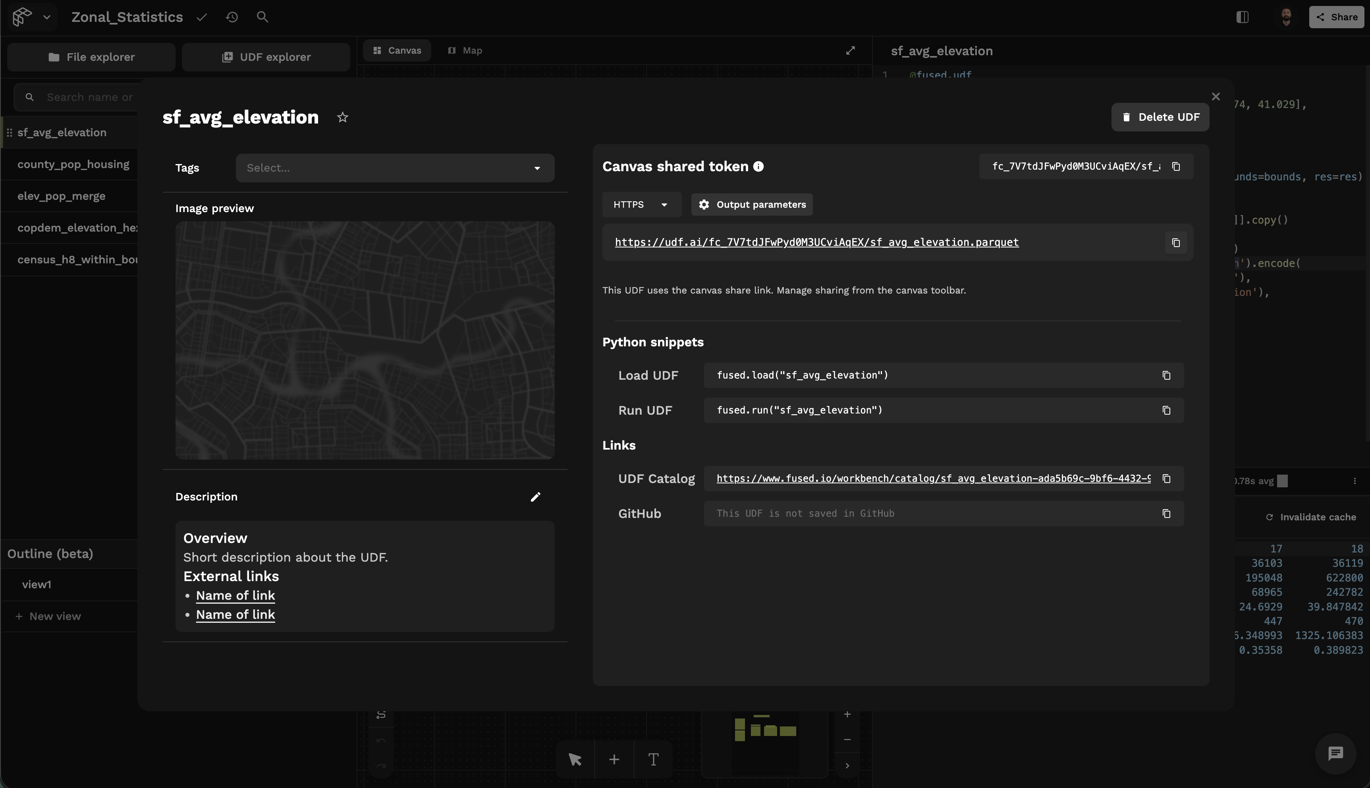Click the image preview thumbnail
Image resolution: width=1370 pixels, height=788 pixels.
coord(365,340)
